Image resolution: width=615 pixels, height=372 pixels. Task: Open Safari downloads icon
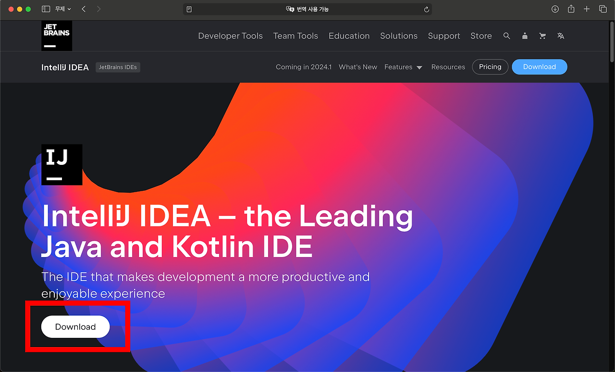555,9
